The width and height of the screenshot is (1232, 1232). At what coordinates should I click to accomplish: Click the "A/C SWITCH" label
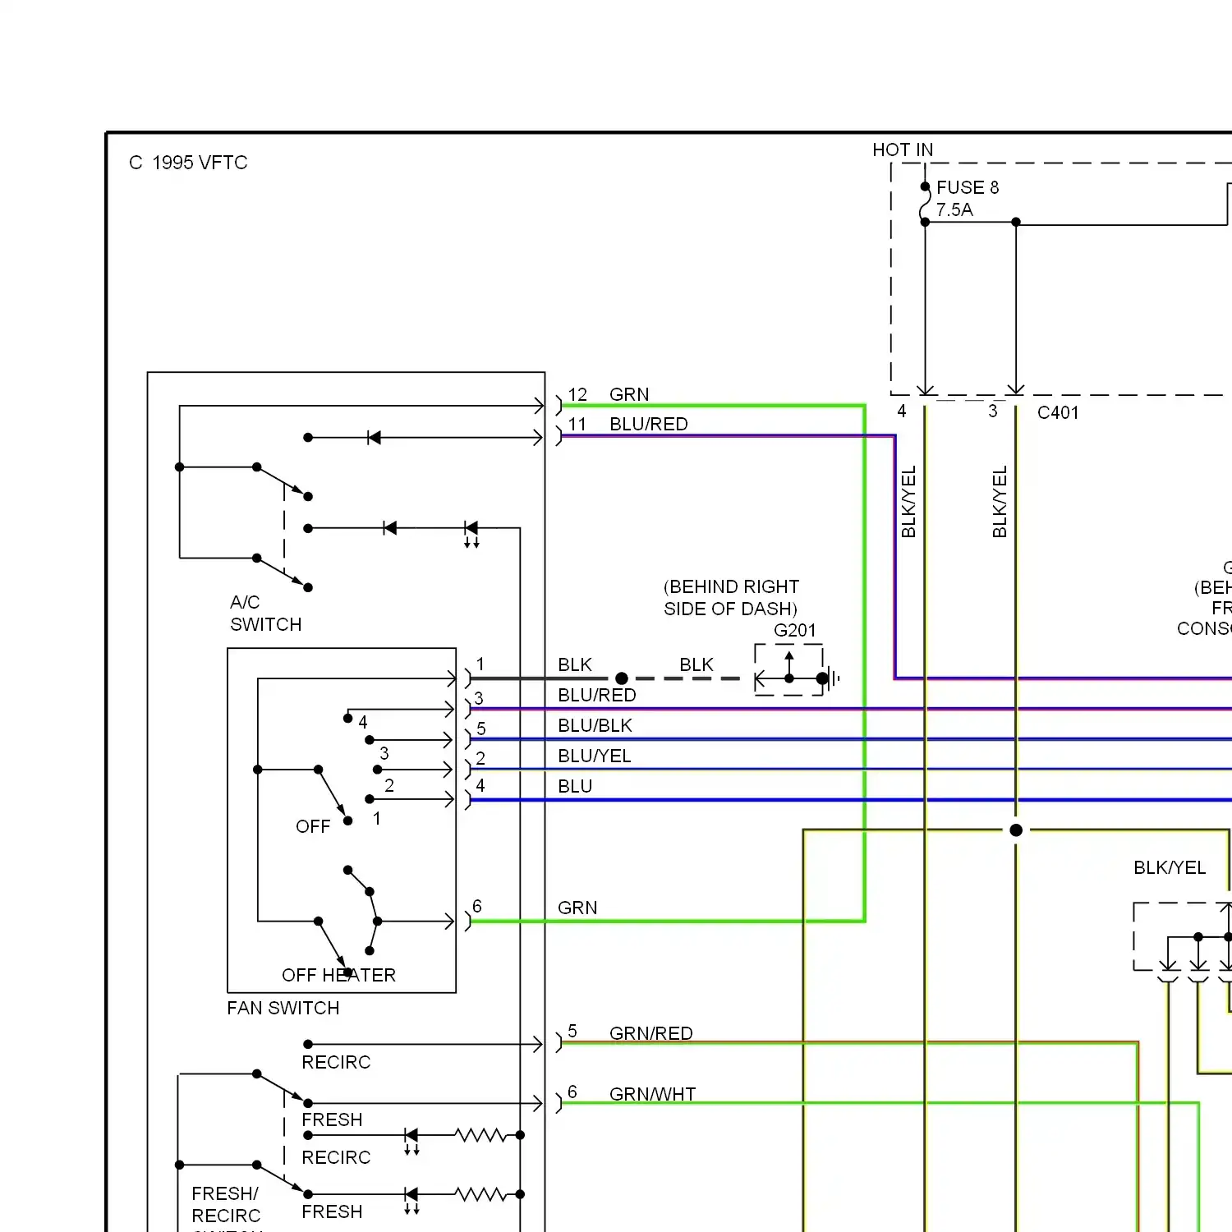(266, 614)
